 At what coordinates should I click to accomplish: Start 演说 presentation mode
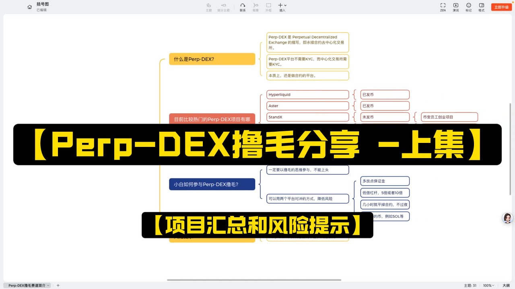pyautogui.click(x=456, y=7)
